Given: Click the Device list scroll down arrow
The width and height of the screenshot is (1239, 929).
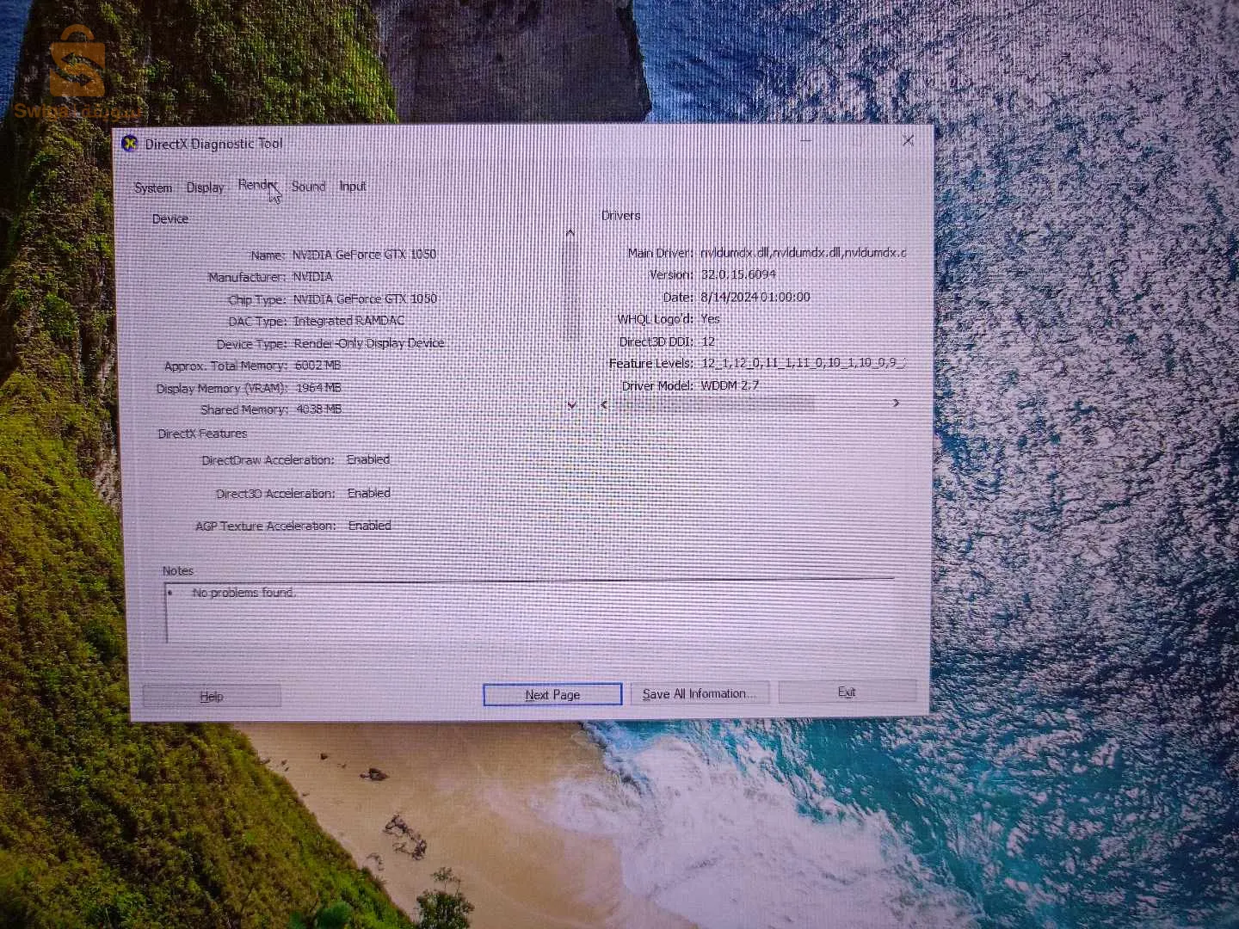Looking at the screenshot, I should [x=571, y=404].
